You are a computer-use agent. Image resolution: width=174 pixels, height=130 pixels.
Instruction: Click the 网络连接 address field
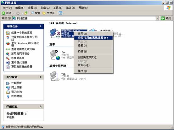coord(84,18)
